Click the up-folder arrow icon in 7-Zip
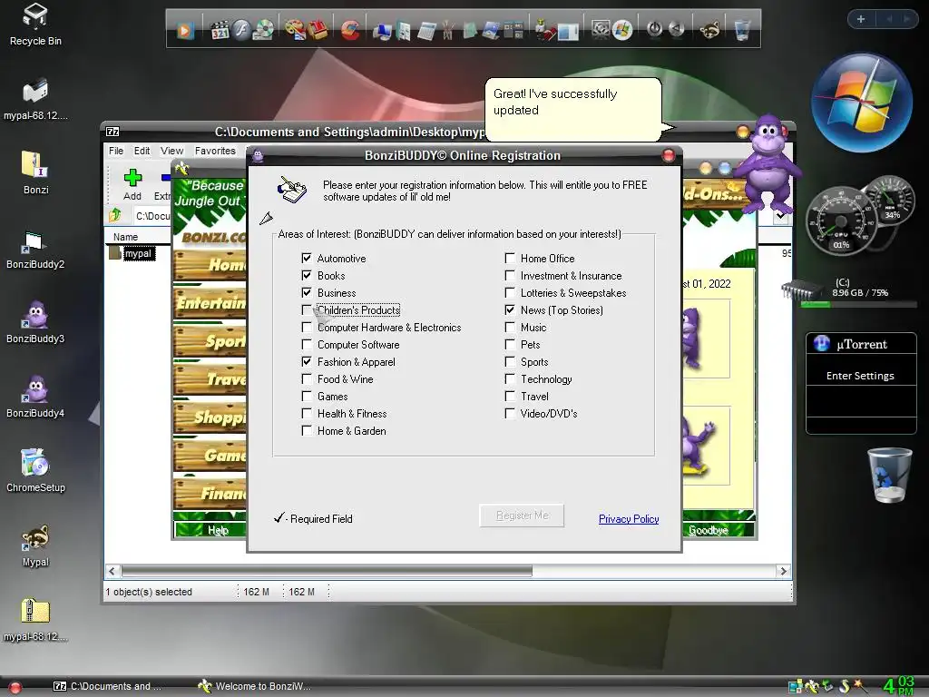 click(115, 215)
